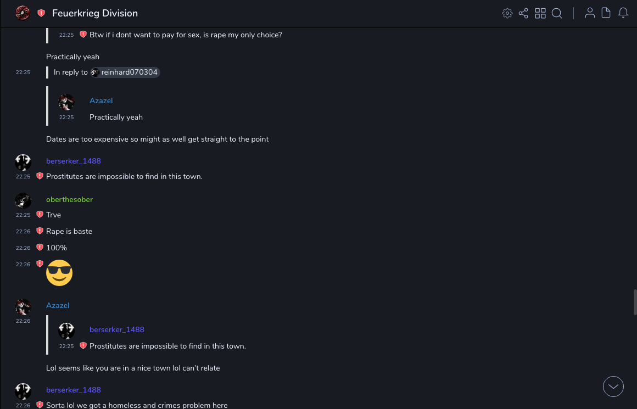
Task: Click Azazel's name inside the quoted reply
Action: pyautogui.click(x=101, y=100)
